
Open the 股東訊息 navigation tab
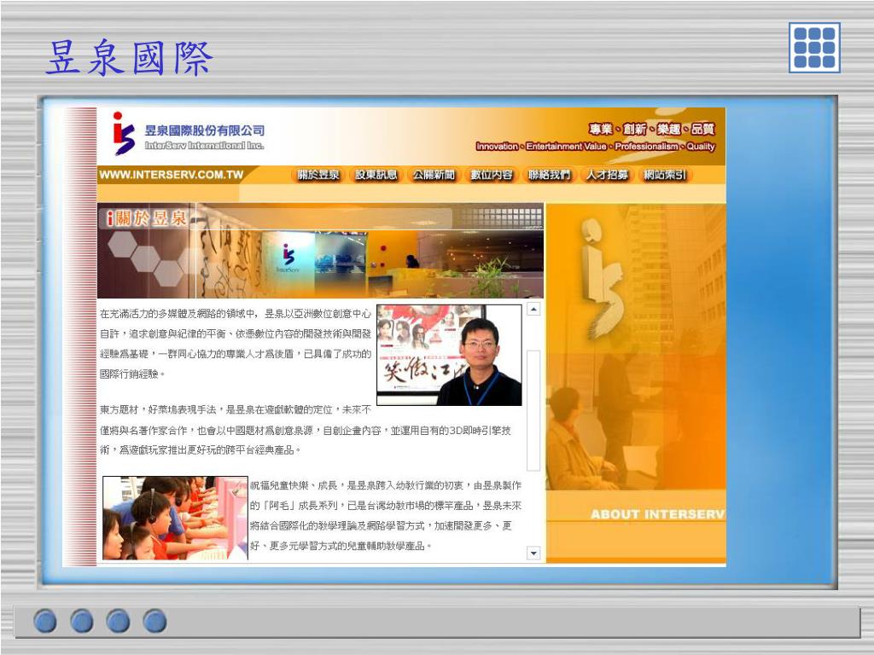pyautogui.click(x=376, y=175)
